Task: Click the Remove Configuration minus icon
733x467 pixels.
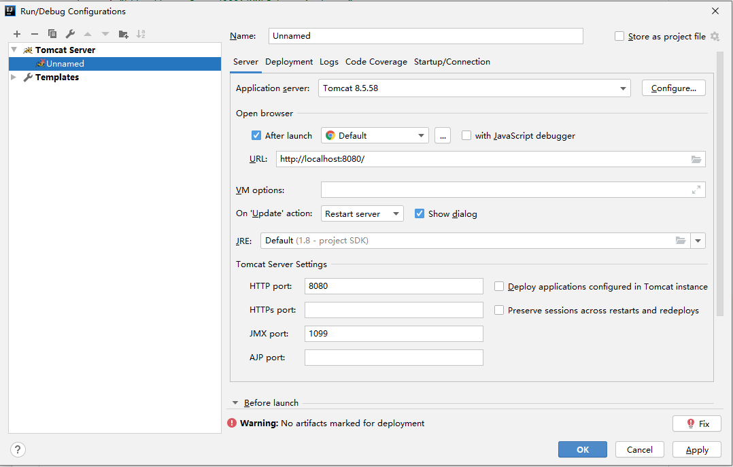Action: pyautogui.click(x=35, y=34)
